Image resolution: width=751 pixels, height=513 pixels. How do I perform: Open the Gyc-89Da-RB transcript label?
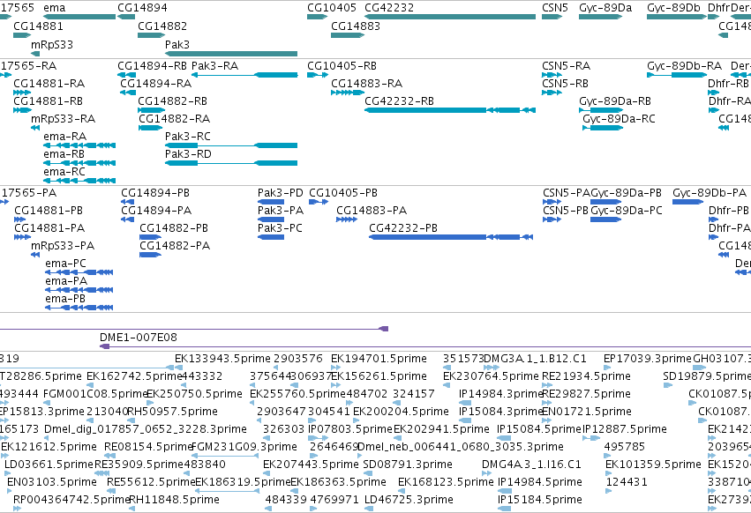(x=615, y=101)
